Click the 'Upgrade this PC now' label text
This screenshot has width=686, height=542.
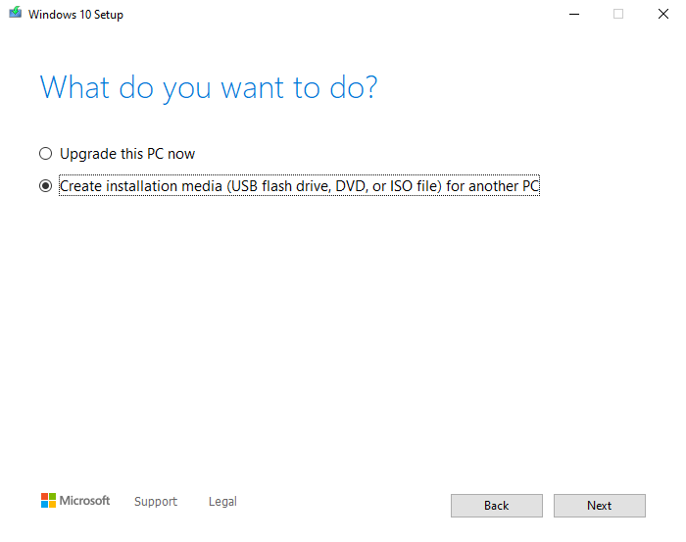pyautogui.click(x=127, y=154)
